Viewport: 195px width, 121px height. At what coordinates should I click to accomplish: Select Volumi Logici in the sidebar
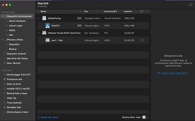pyautogui.click(x=16, y=26)
